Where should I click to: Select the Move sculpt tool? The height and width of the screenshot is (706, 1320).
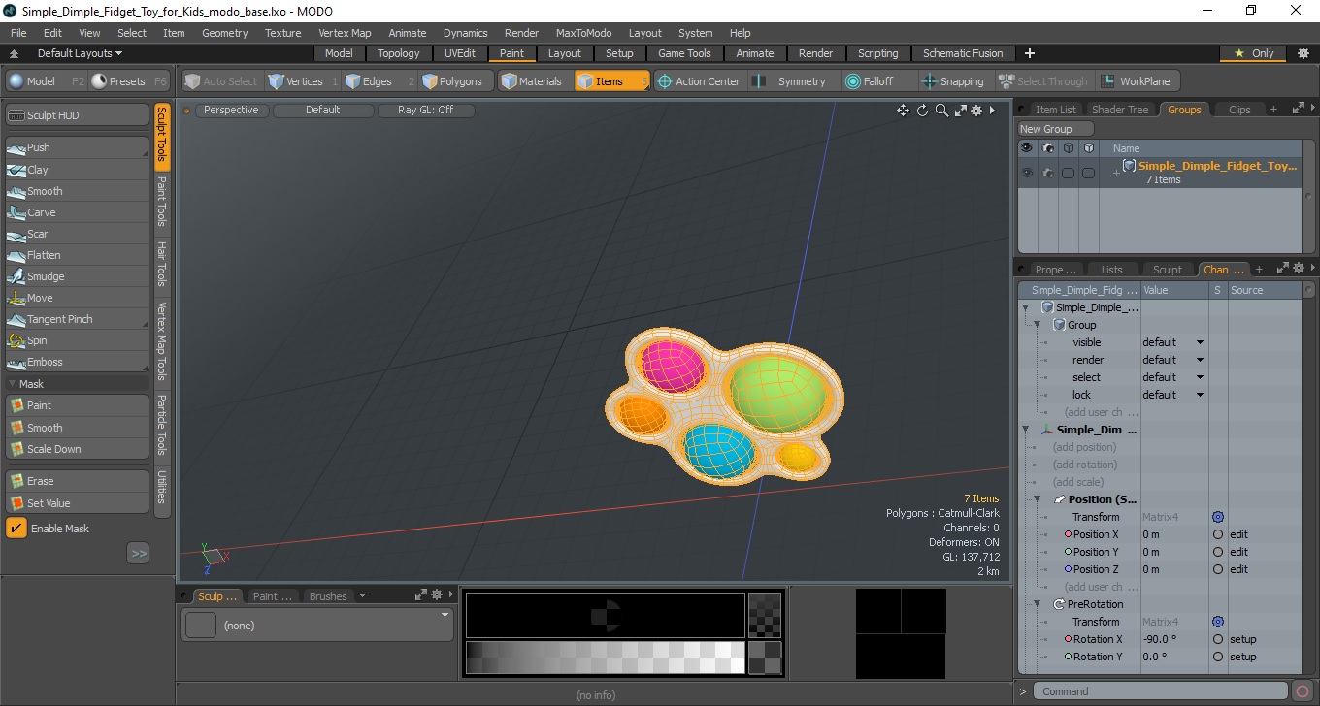77,298
